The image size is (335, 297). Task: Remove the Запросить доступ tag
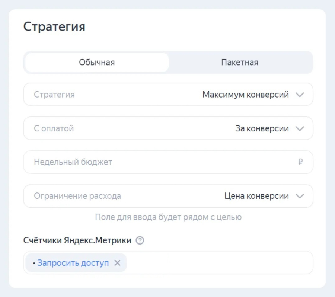[118, 263]
